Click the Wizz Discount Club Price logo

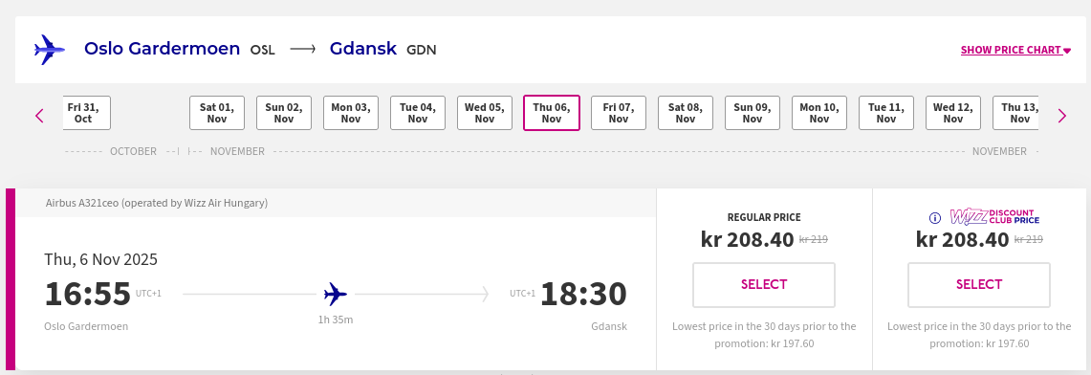995,216
